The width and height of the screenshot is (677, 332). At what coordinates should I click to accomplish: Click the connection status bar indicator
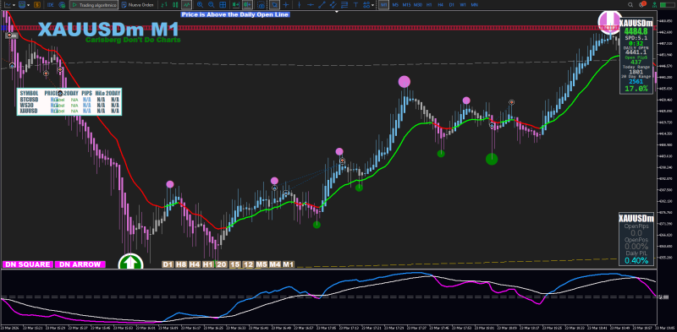point(667,5)
